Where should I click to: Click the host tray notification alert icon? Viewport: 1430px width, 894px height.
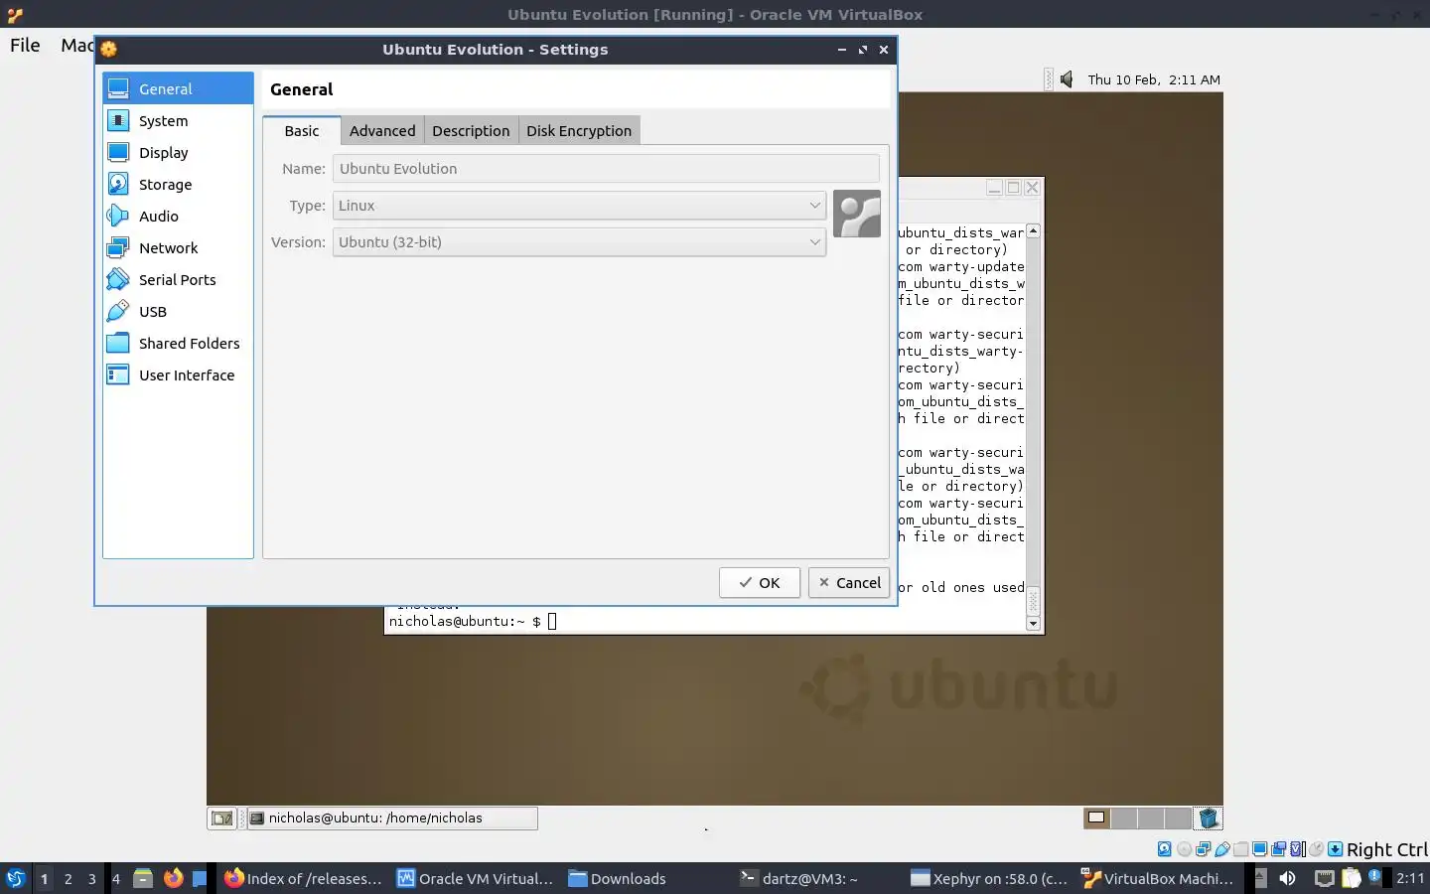coord(1375,877)
